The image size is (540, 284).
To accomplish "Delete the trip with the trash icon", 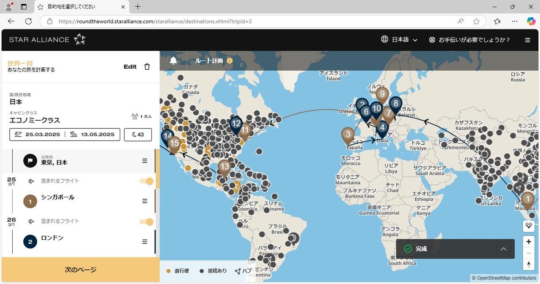I will click(x=147, y=66).
